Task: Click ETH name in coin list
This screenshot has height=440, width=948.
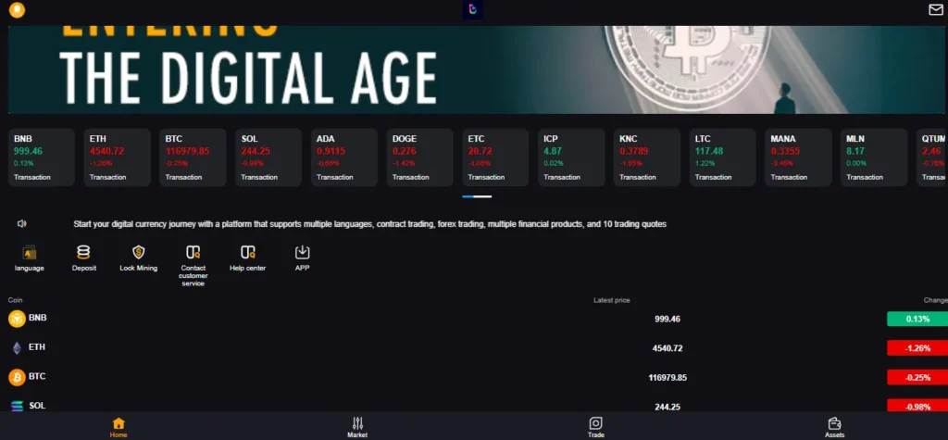Action: [37, 347]
